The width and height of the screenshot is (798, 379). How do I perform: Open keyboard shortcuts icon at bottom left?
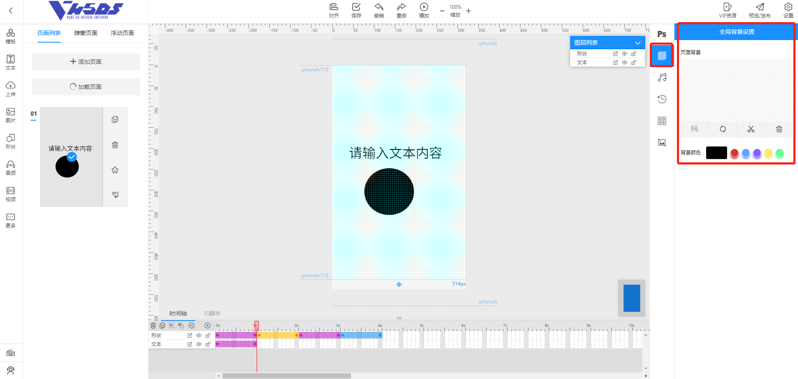(x=11, y=353)
